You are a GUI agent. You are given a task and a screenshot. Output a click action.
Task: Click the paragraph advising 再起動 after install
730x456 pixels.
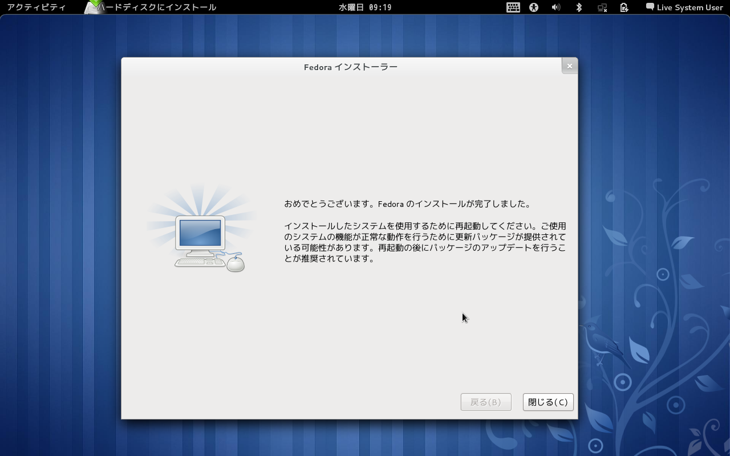pyautogui.click(x=425, y=242)
